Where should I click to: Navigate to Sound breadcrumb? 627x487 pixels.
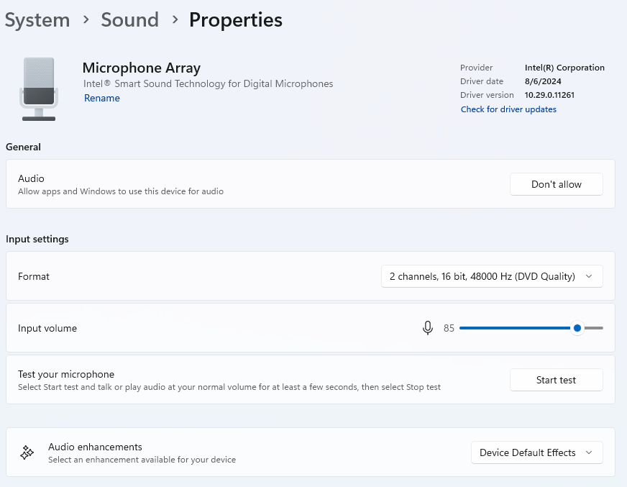129,19
